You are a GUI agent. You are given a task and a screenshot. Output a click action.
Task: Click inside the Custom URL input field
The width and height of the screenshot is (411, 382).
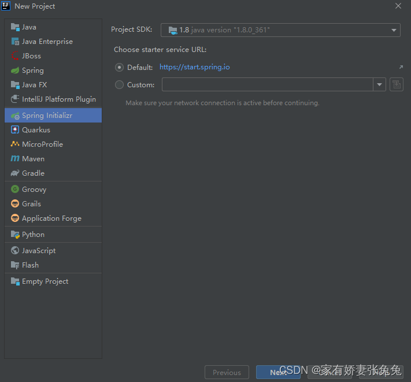pos(268,84)
